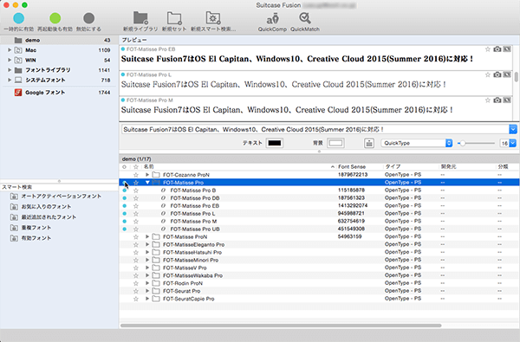Image resolution: width=520 pixels, height=342 pixels.
Task: Click the preview reset icon beside QuickType
Action: 369,143
